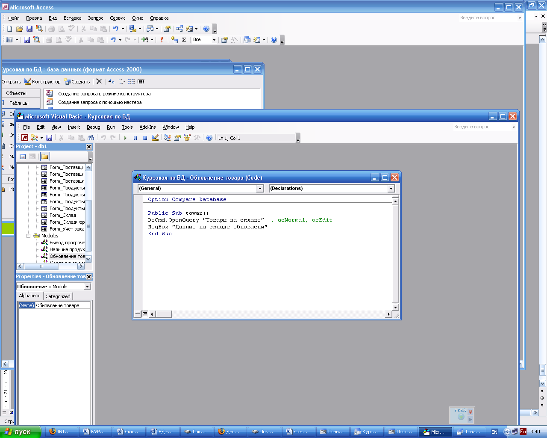Open the Properties Window icon in VBA toolbar
The width and height of the screenshot is (547, 438).
click(177, 138)
